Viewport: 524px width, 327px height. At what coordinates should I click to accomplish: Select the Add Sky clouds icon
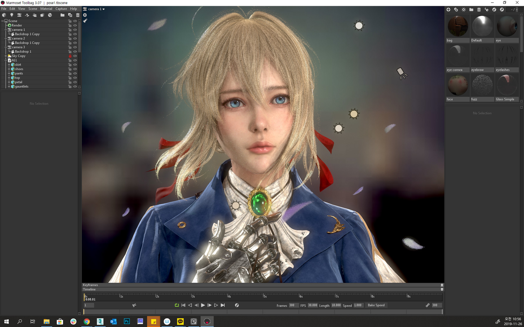35,15
